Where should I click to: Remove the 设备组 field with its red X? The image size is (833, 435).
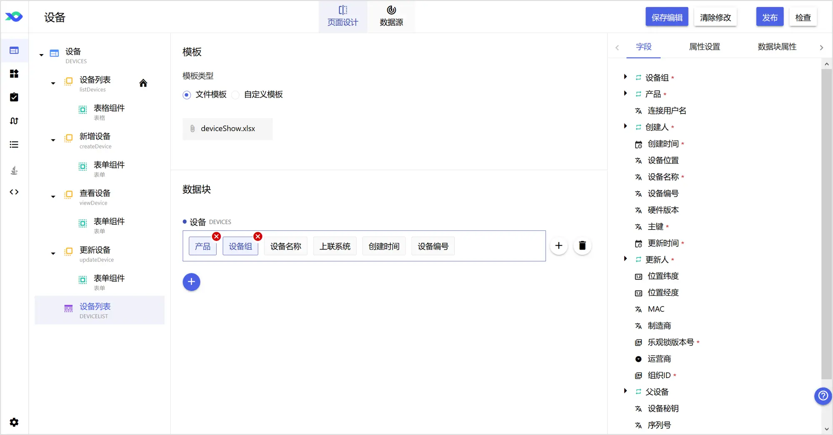[x=258, y=237]
